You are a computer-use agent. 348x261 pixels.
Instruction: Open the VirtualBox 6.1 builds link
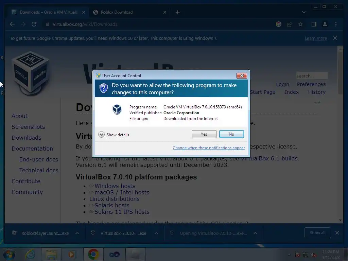point(270,158)
